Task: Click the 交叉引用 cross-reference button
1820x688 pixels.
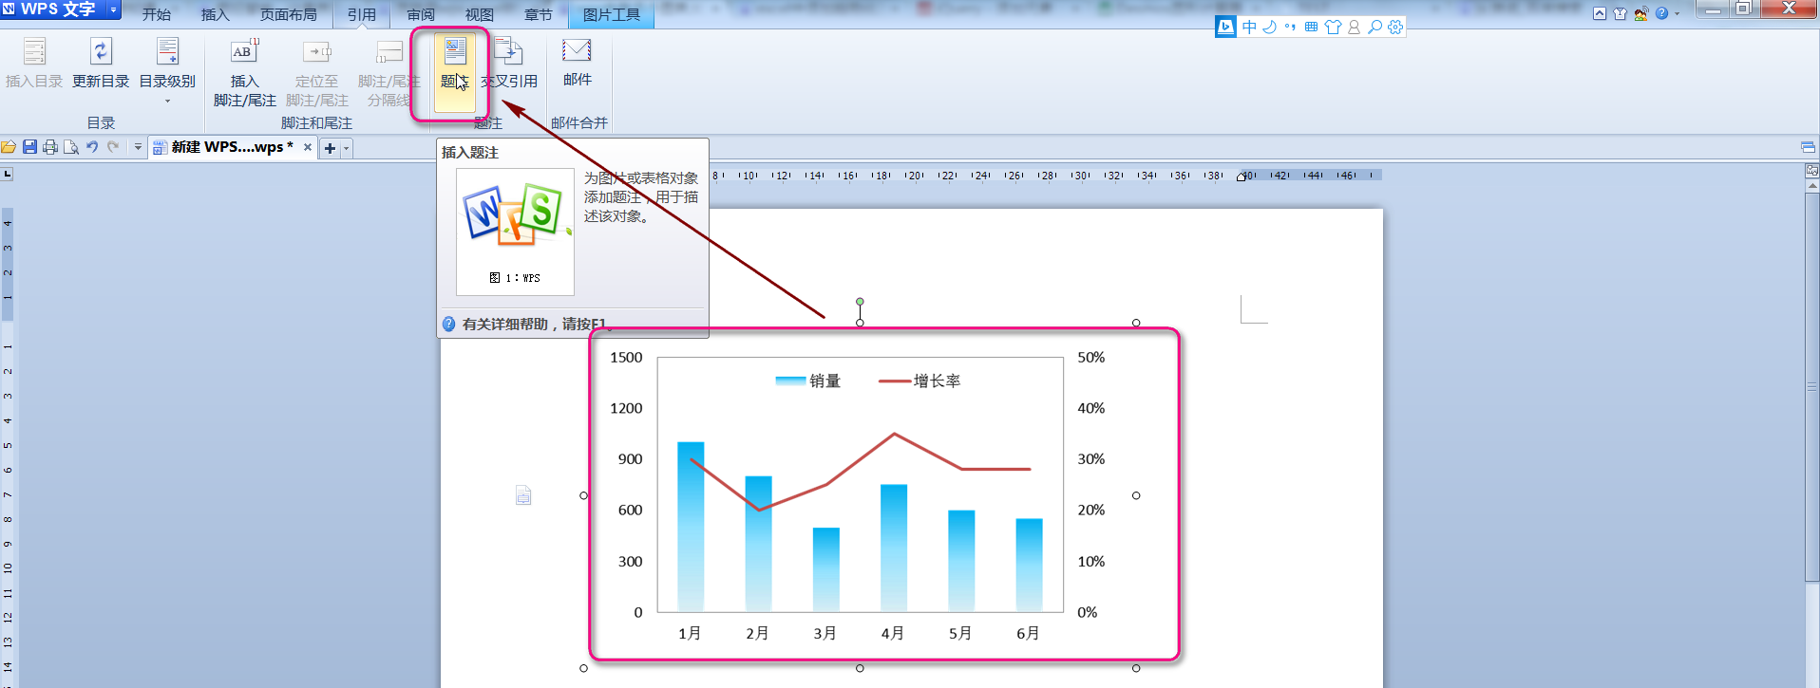Action: tap(509, 65)
